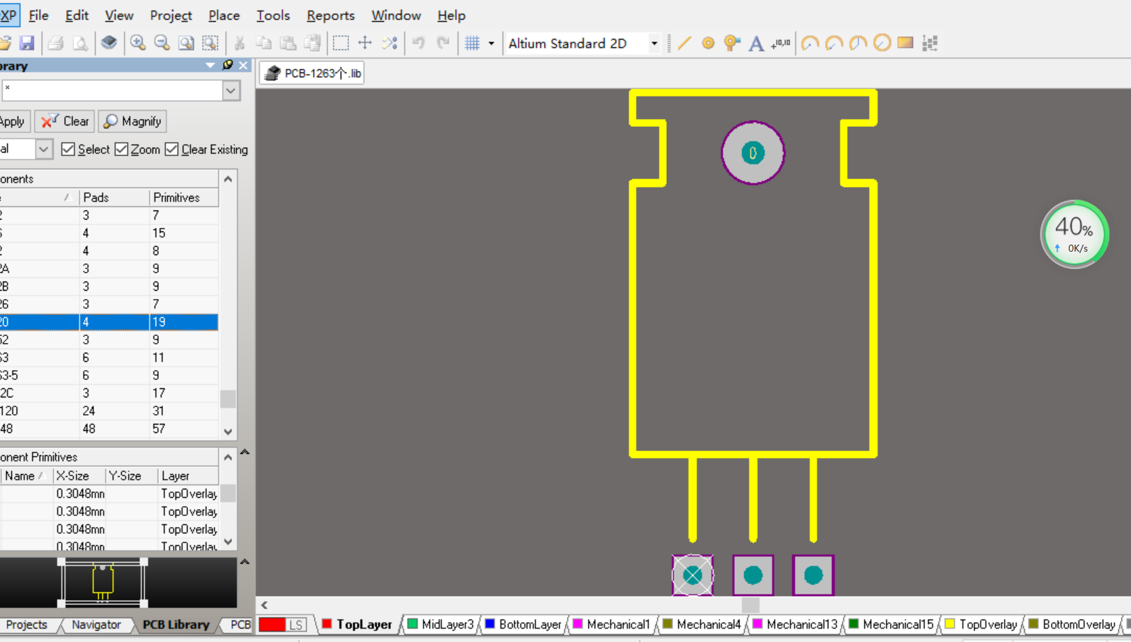This screenshot has height=642, width=1131.
Task: Click the Print icon
Action: (x=56, y=43)
